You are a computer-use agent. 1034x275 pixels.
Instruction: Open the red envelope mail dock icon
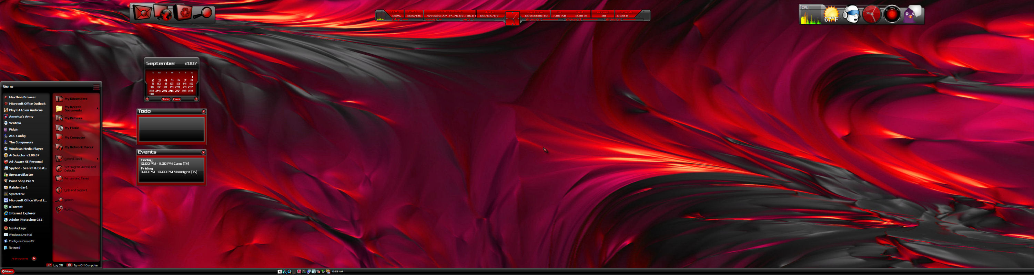pos(142,12)
